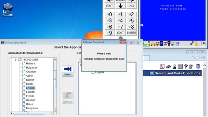Image resolution: width=208 pixels, height=117 pixels.
Task: Click the Service and Parts Operations banner text
Action: click(x=177, y=73)
